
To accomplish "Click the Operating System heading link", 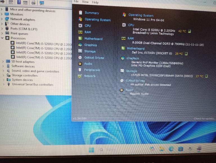I will tap(141, 15).
